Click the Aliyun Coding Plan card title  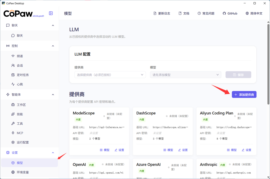[216, 113]
